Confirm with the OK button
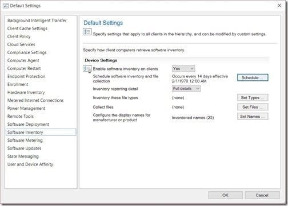Viewport: 288px width, 206px height. coord(225,195)
